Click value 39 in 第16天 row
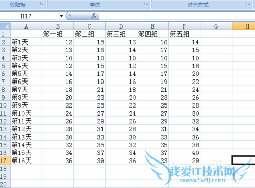 click(x=89, y=160)
